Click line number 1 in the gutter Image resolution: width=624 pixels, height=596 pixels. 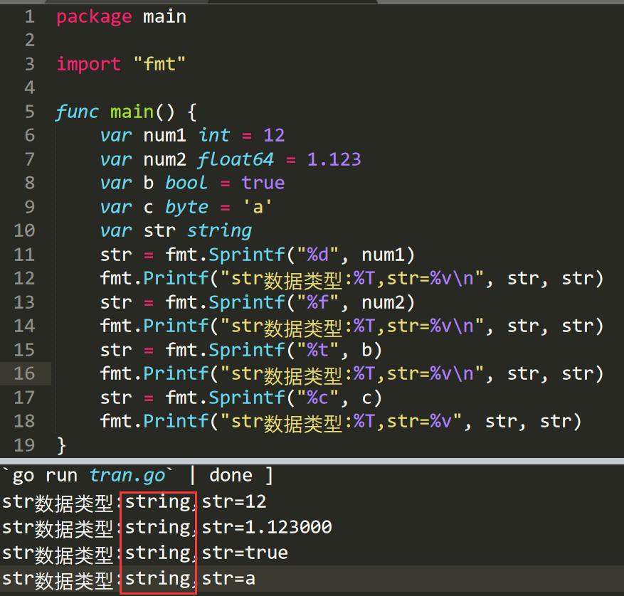coord(29,16)
